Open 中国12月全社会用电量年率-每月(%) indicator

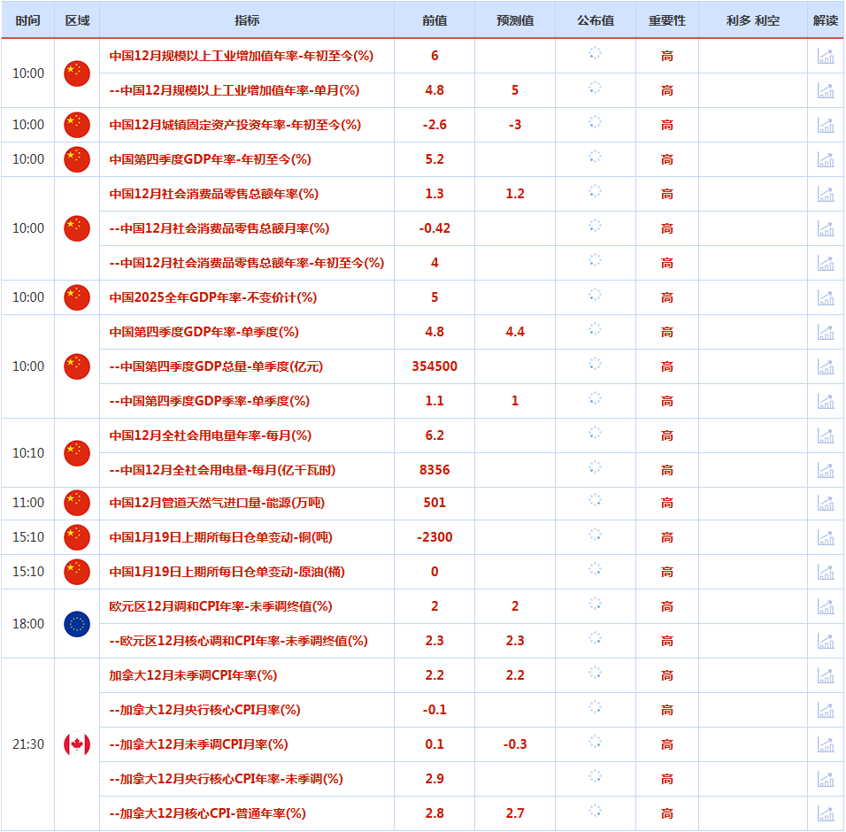211,436
